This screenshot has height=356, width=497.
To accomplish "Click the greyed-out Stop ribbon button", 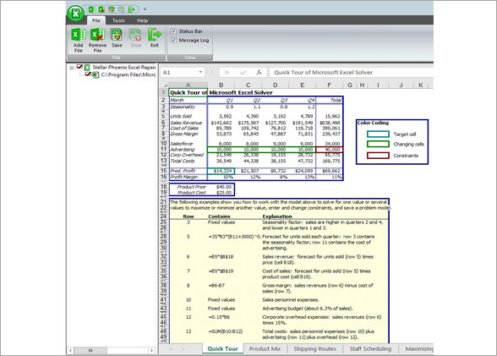I will 135,38.
